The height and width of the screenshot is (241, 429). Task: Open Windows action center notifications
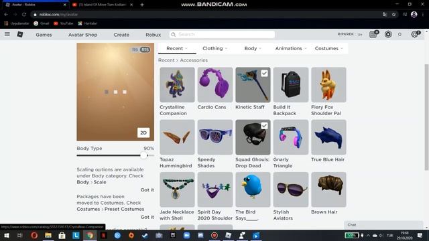(x=420, y=235)
